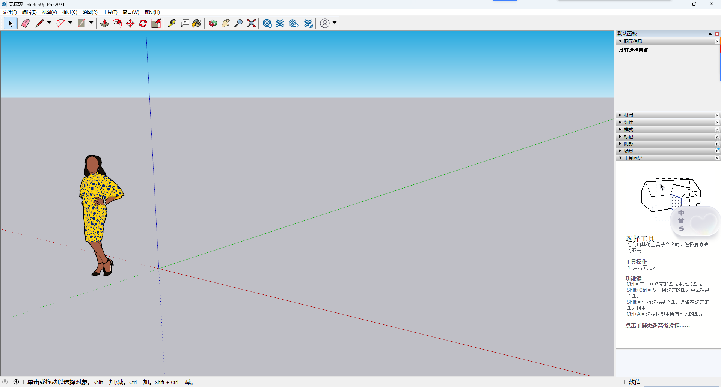This screenshot has width=721, height=387.
Task: Activate the Line drawing tool
Action: (40, 23)
